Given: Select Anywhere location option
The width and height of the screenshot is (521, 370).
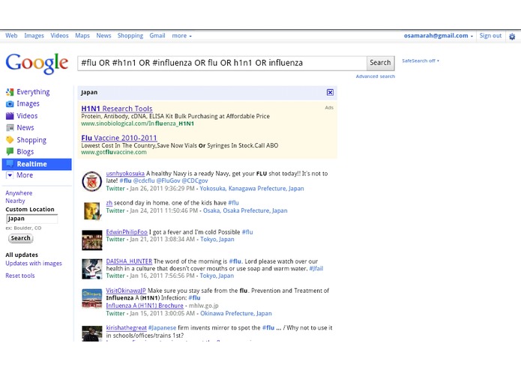Looking at the screenshot, I should click(19, 193).
